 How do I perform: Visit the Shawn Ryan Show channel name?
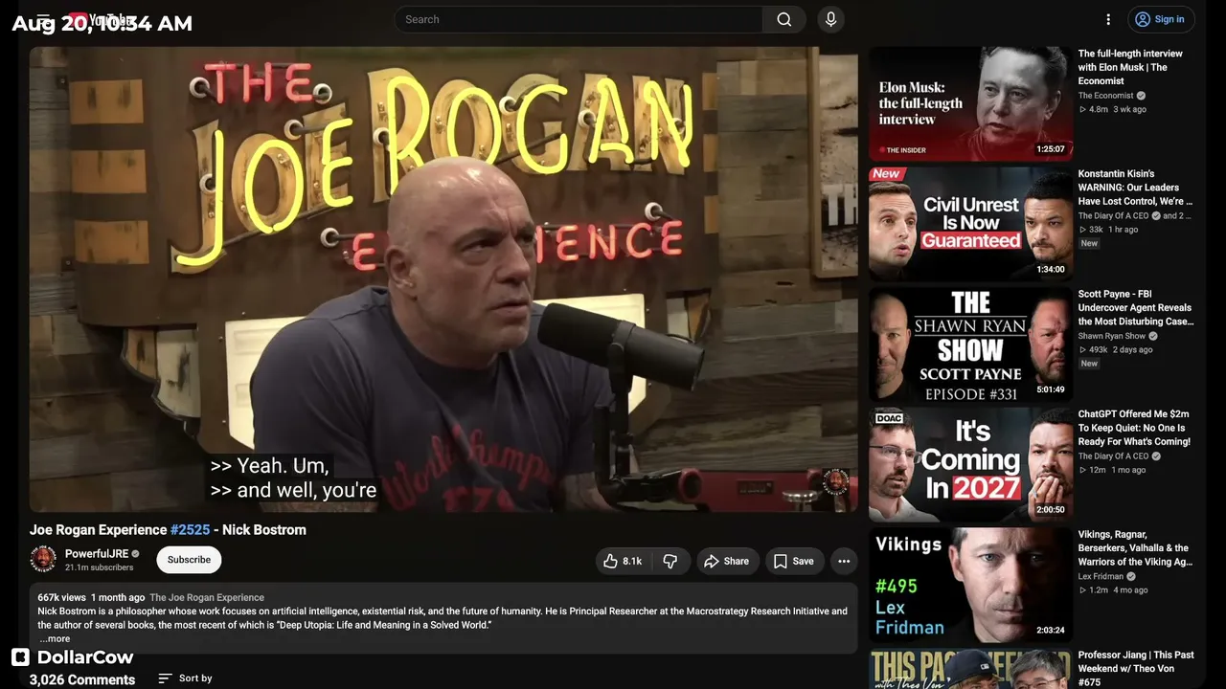(x=1111, y=336)
